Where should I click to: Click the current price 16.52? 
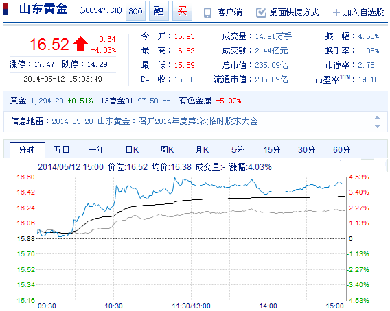49,44
